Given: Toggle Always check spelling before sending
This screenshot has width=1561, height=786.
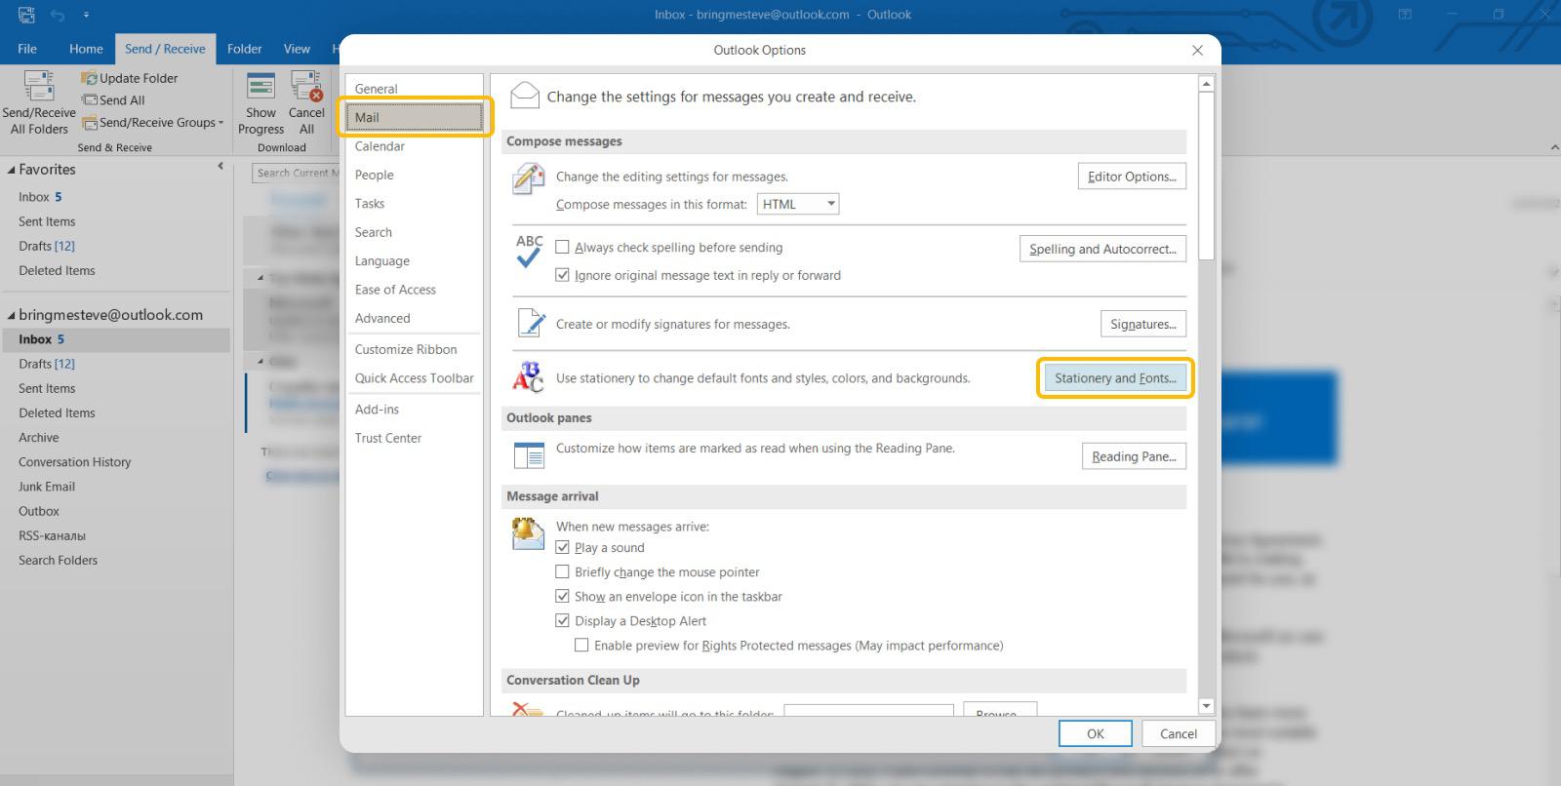Looking at the screenshot, I should (x=562, y=247).
